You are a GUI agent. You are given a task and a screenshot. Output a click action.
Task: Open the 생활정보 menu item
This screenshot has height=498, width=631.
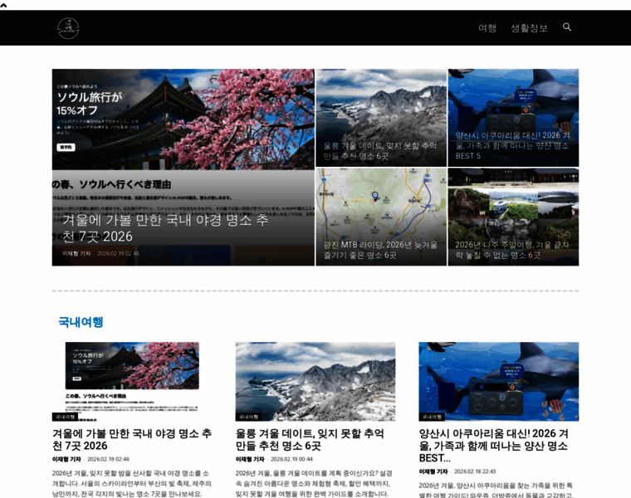click(x=529, y=27)
